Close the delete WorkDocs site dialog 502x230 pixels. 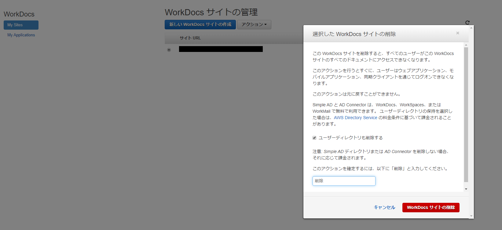(x=458, y=33)
